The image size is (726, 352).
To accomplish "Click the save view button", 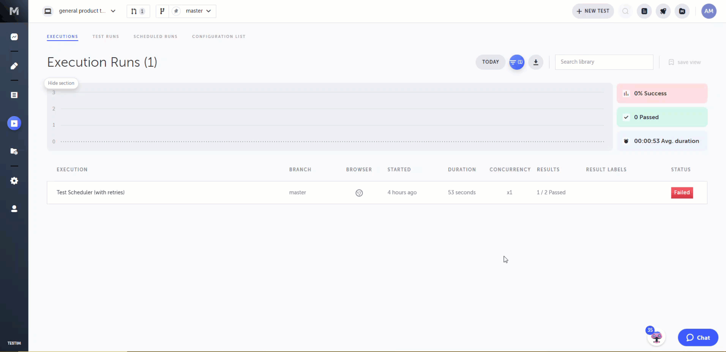I will pyautogui.click(x=685, y=62).
